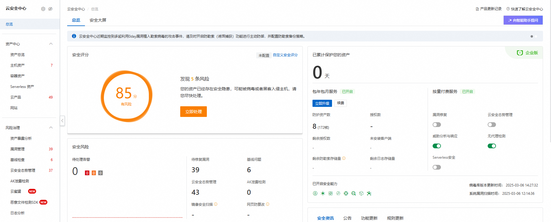This screenshot has height=222, width=551.
Task: Open the 规则更新 tab
Action: pyautogui.click(x=395, y=218)
